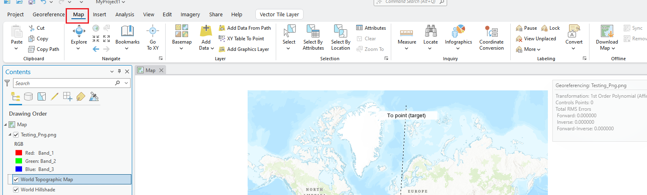Click View Unplaced labels
This screenshot has width=647, height=195.
(x=536, y=39)
